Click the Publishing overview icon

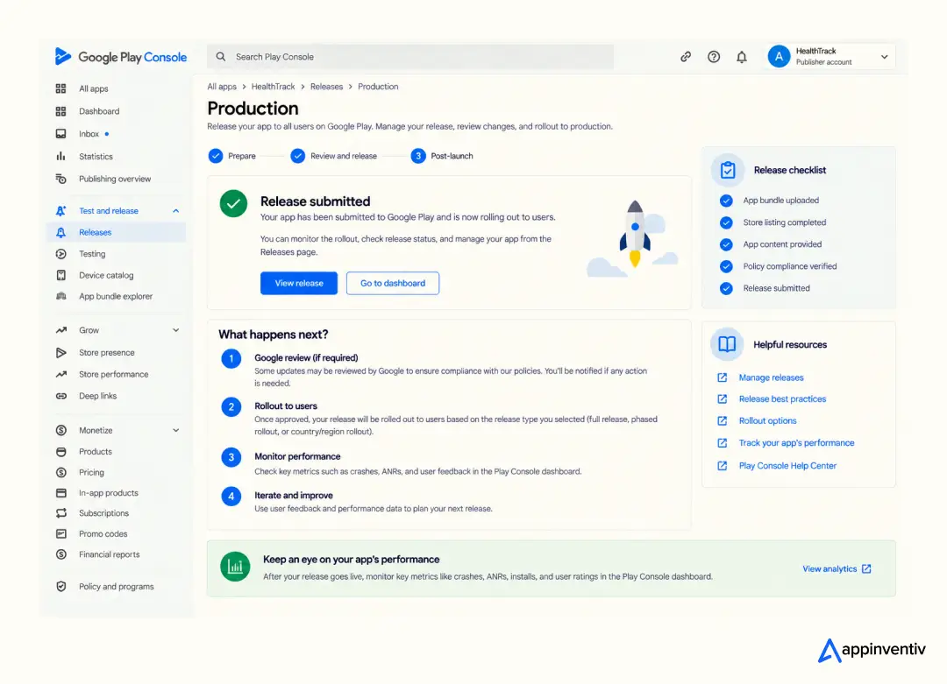coord(61,179)
